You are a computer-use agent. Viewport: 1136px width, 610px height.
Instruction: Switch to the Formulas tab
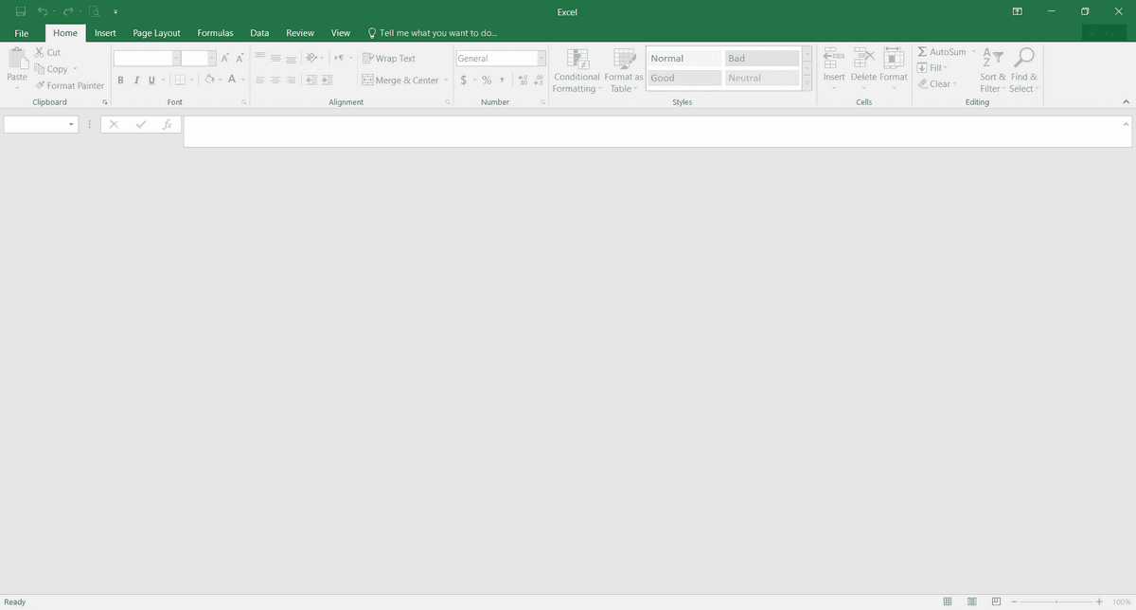215,33
